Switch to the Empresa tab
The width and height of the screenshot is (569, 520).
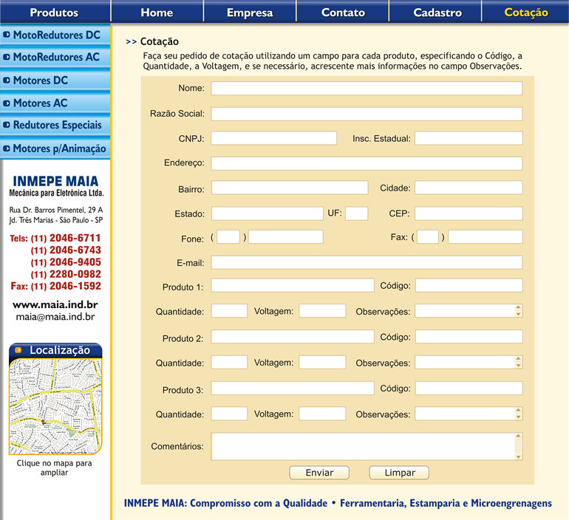249,13
